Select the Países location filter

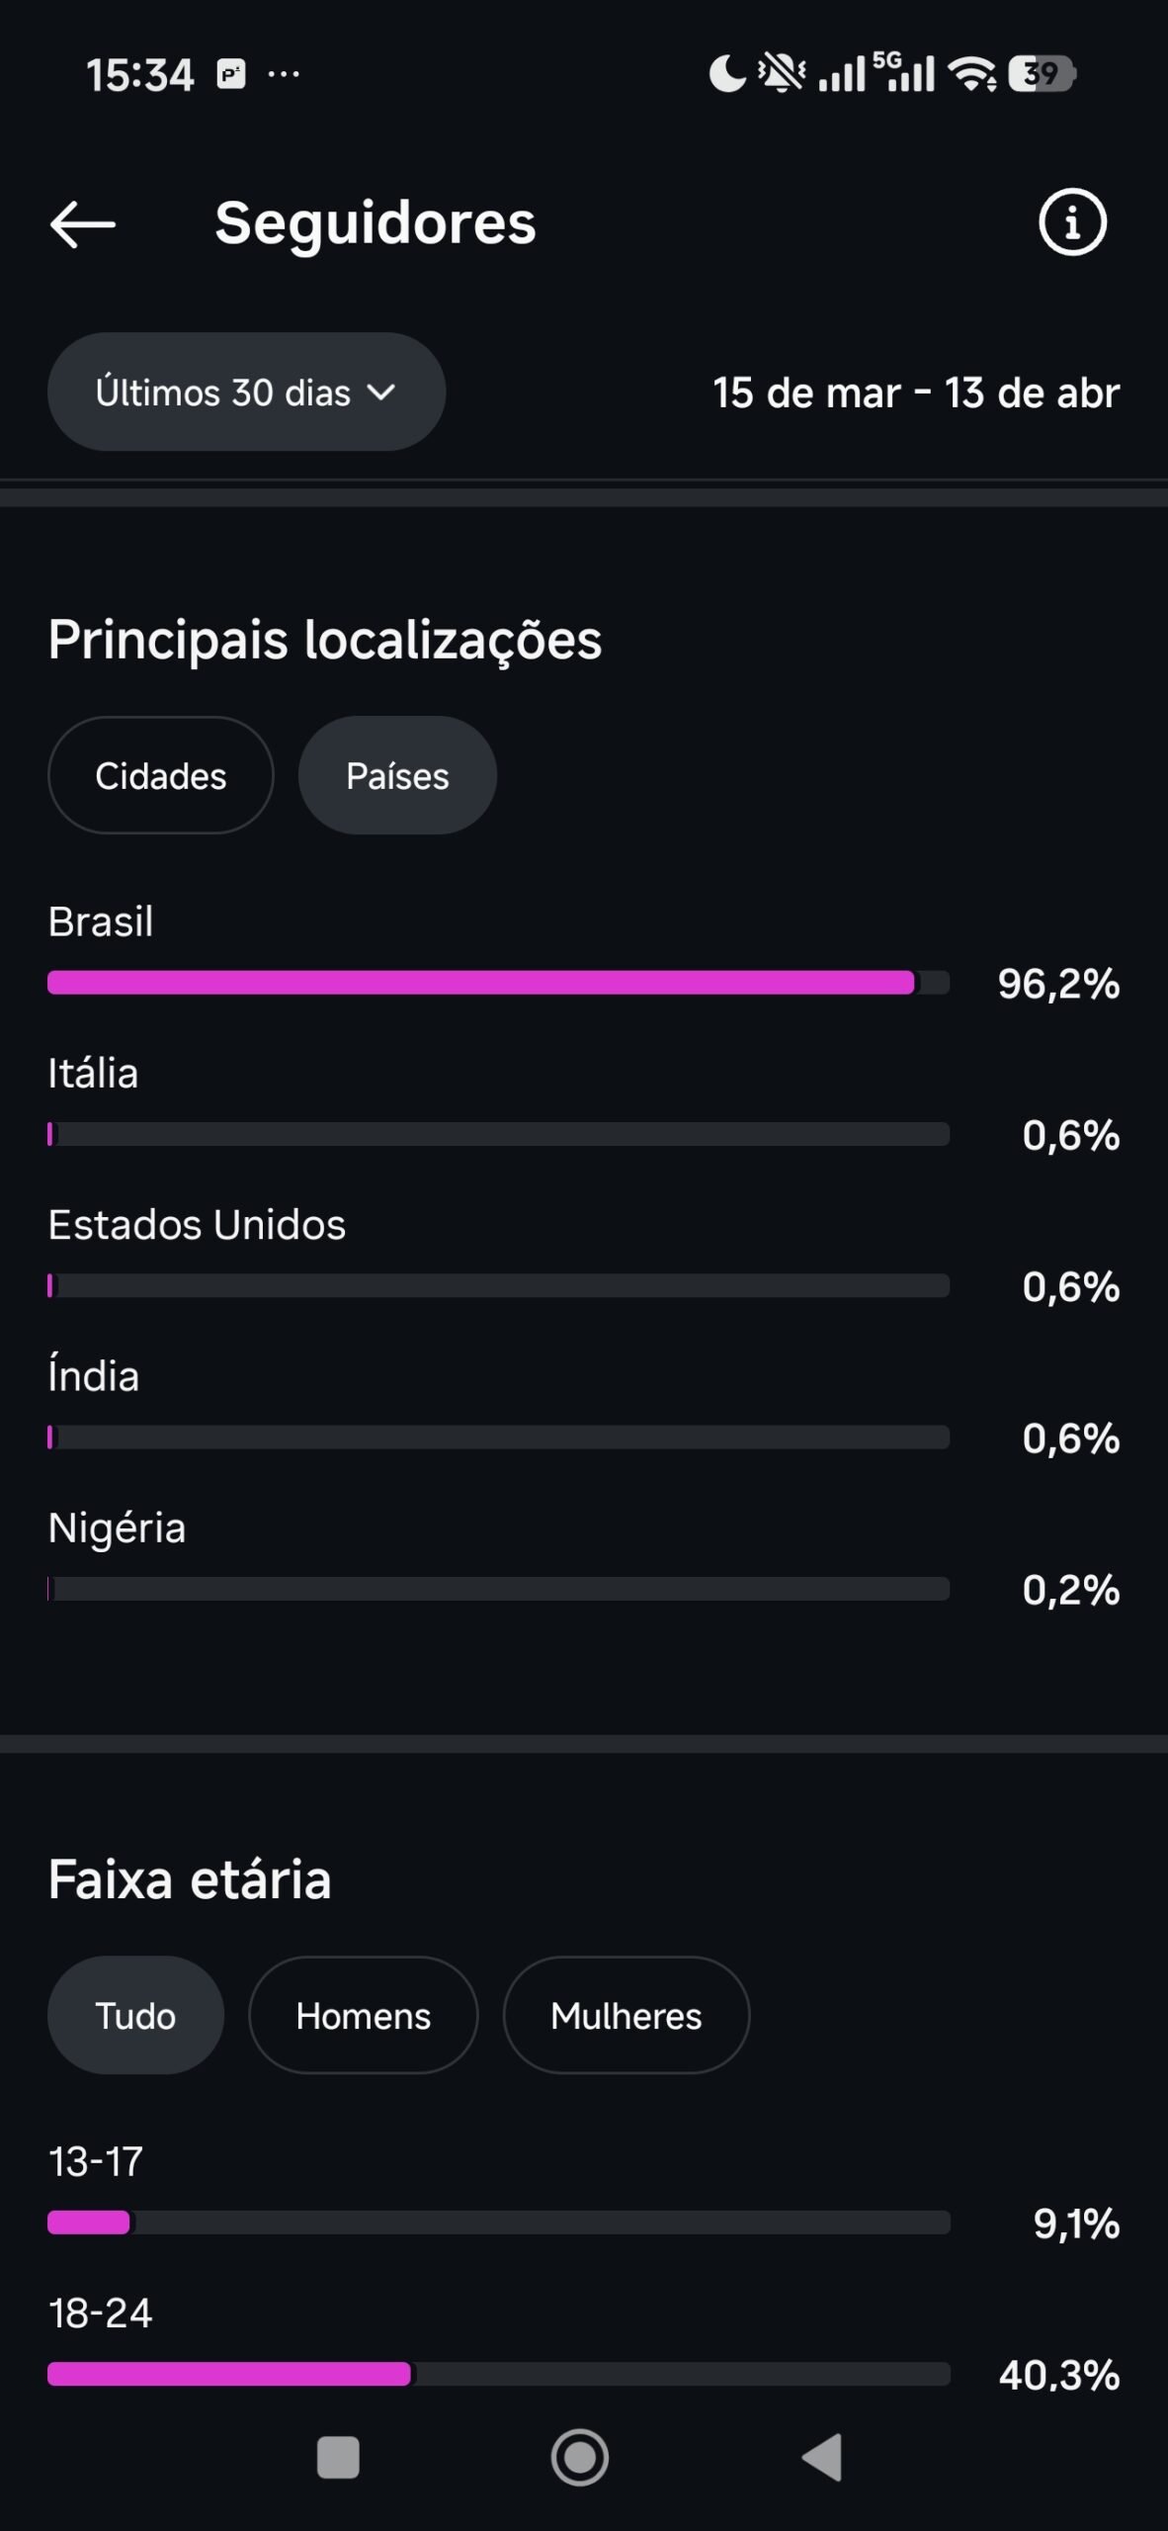tap(397, 776)
